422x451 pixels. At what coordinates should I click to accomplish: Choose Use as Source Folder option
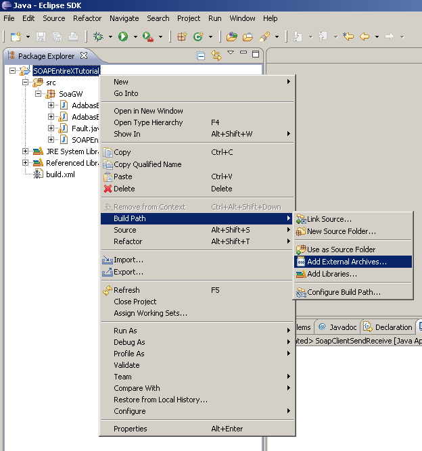(x=353, y=250)
